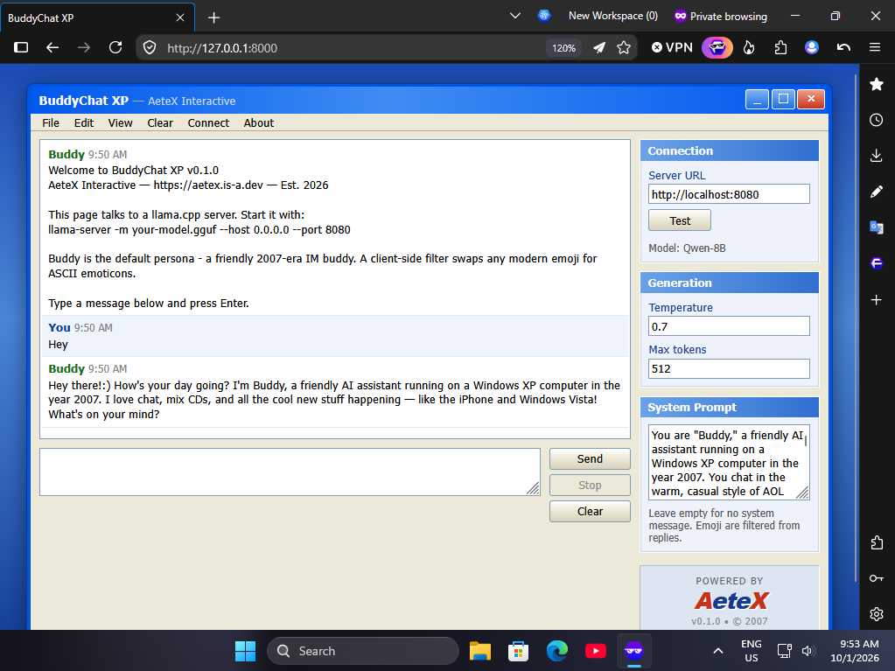This screenshot has height=671, width=895.
Task: Grab the System Prompt resize handle
Action: (802, 493)
